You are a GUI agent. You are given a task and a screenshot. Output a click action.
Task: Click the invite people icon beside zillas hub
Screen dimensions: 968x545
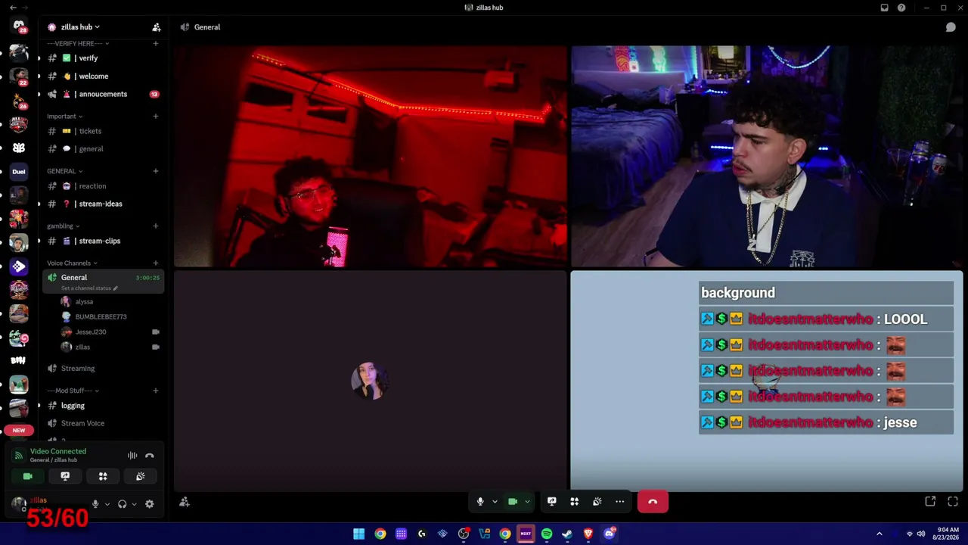(157, 27)
